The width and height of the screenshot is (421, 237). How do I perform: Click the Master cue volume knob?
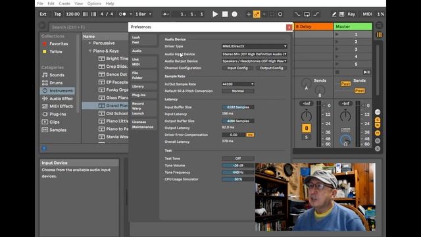pyautogui.click(x=345, y=140)
